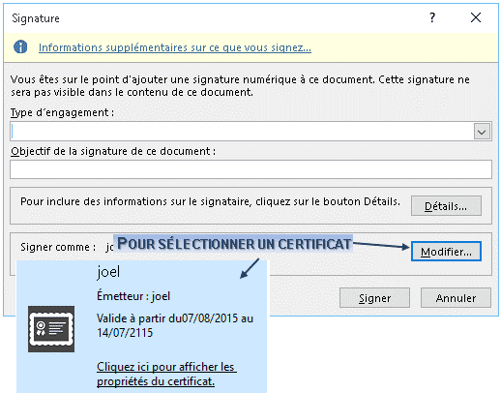Close the Signature dialog
The height and width of the screenshot is (393, 501).
(x=476, y=17)
